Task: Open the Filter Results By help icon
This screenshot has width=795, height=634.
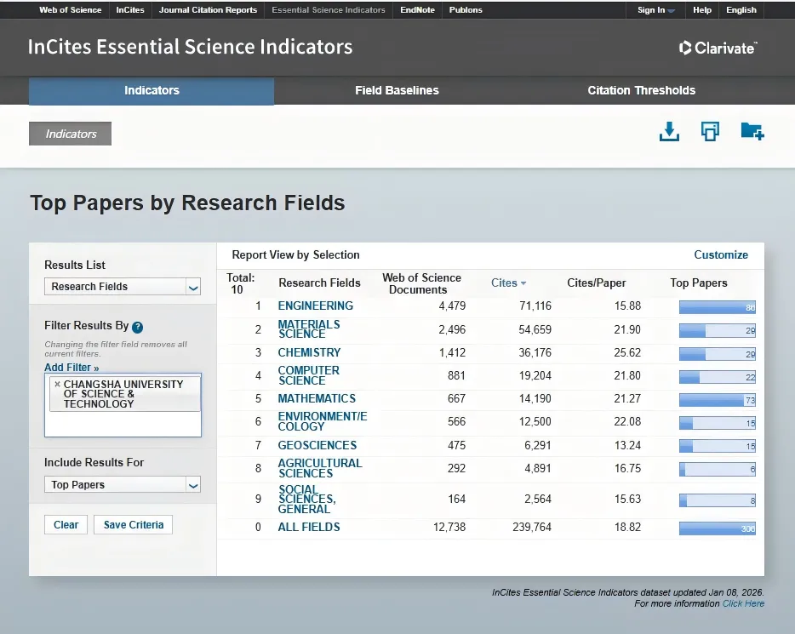Action: pos(137,327)
